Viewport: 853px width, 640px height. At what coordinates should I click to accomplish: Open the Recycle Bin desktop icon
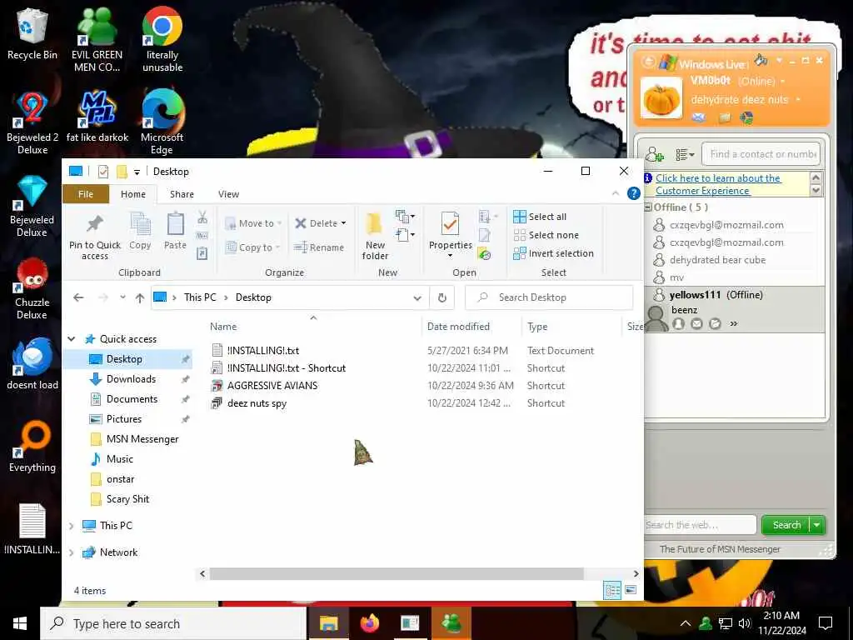pyautogui.click(x=32, y=33)
